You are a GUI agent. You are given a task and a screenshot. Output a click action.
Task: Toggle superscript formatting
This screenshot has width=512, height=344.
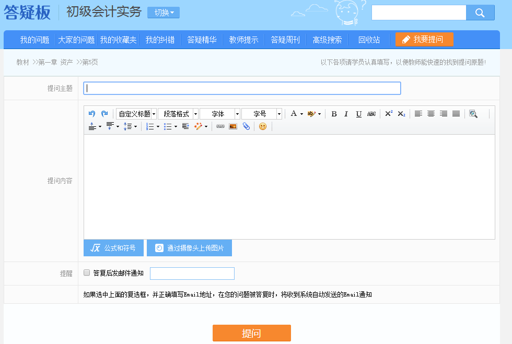389,114
